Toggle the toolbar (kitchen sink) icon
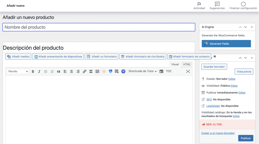 click(x=97, y=71)
